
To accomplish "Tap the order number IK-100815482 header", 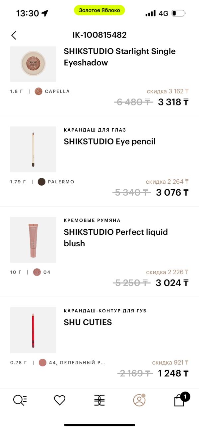I will coord(99,35).
